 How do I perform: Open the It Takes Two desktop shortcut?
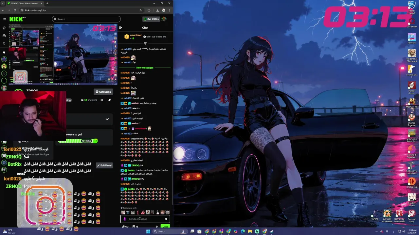(x=411, y=183)
